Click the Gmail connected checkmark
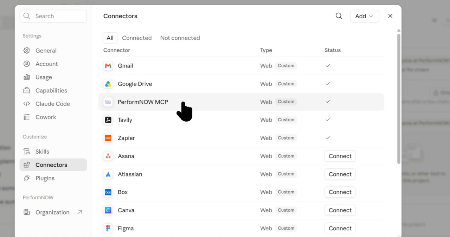Image resolution: width=450 pixels, height=237 pixels. (328, 66)
